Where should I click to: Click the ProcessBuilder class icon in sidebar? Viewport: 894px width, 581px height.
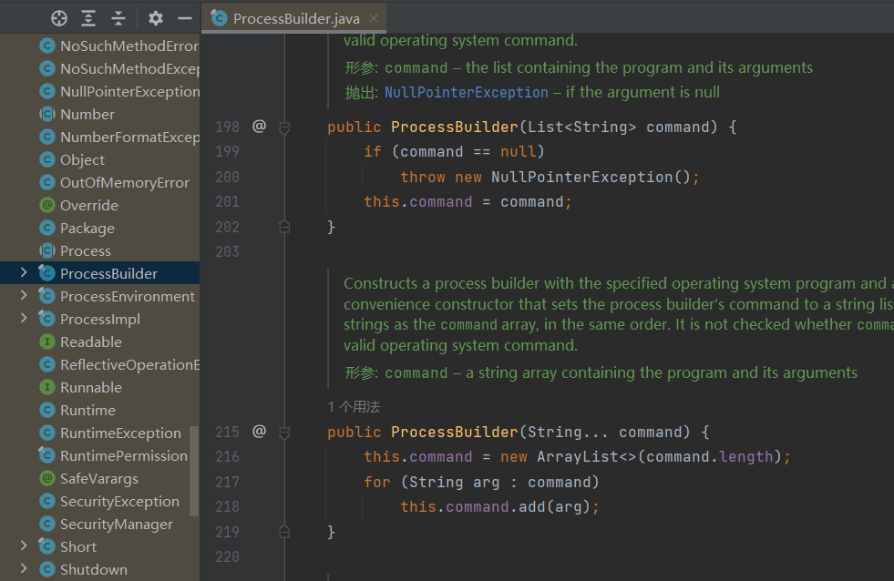tap(46, 273)
